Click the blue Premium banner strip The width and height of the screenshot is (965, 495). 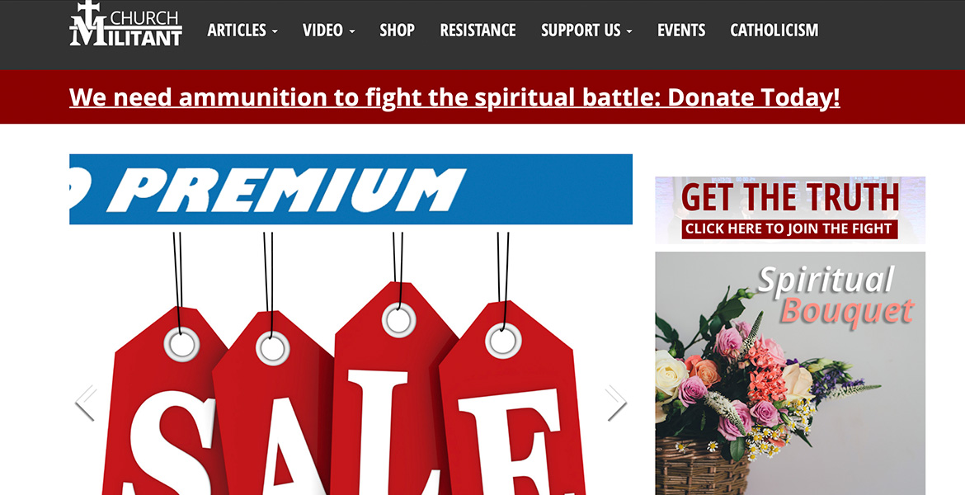(x=351, y=189)
